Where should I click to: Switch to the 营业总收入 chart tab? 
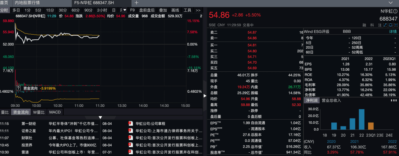331,100
